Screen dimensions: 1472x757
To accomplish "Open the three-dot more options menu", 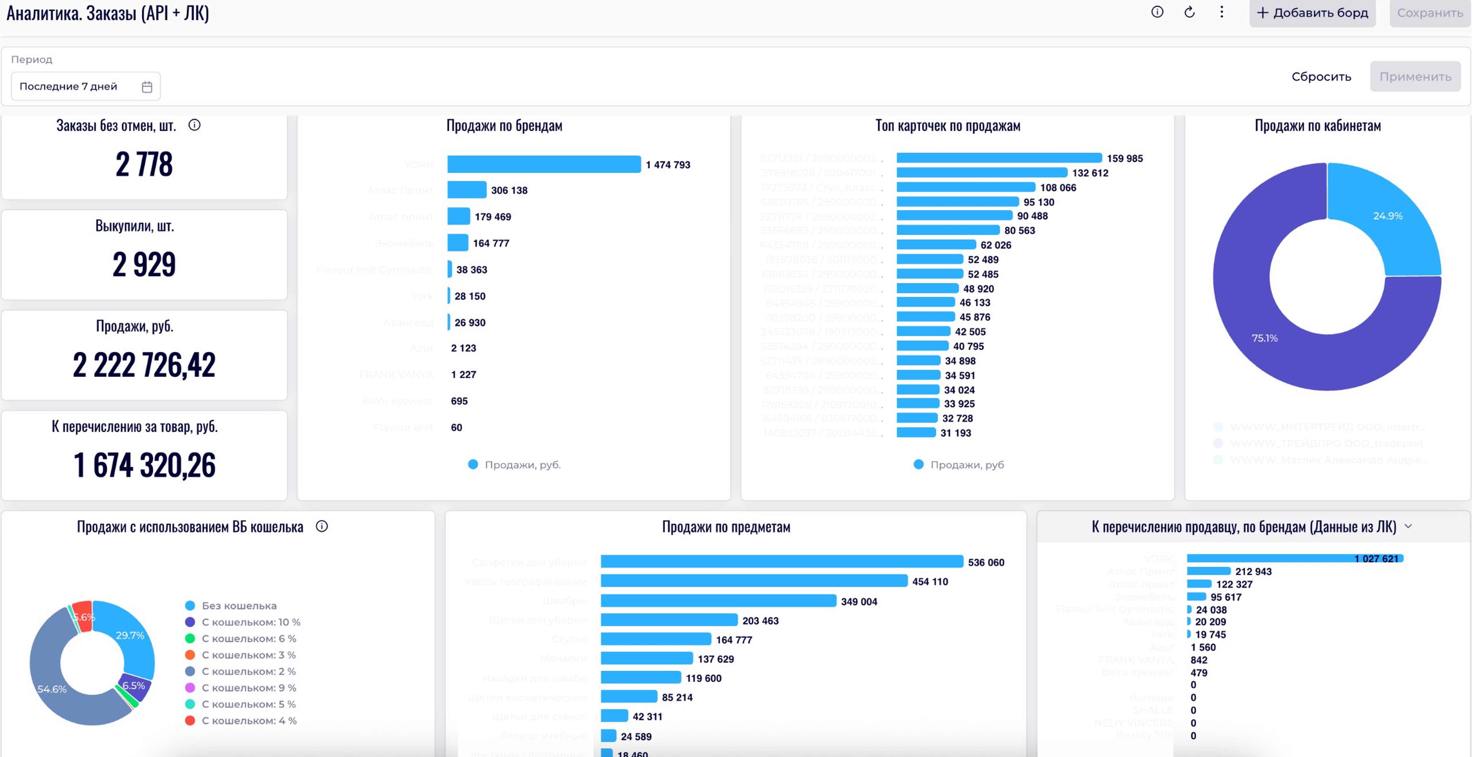I will pos(1221,12).
